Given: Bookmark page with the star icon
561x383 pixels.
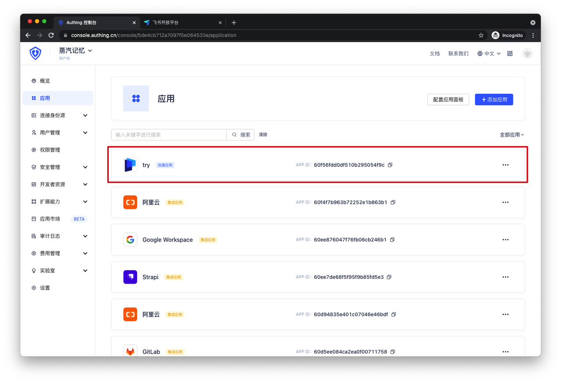Looking at the screenshot, I should (481, 35).
